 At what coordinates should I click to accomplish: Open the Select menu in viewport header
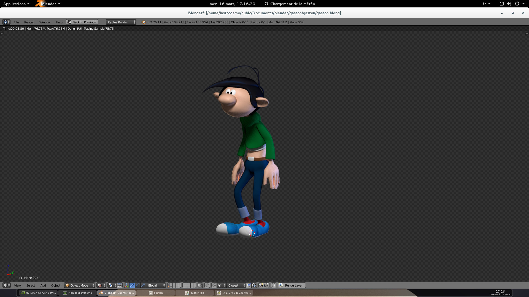31,285
